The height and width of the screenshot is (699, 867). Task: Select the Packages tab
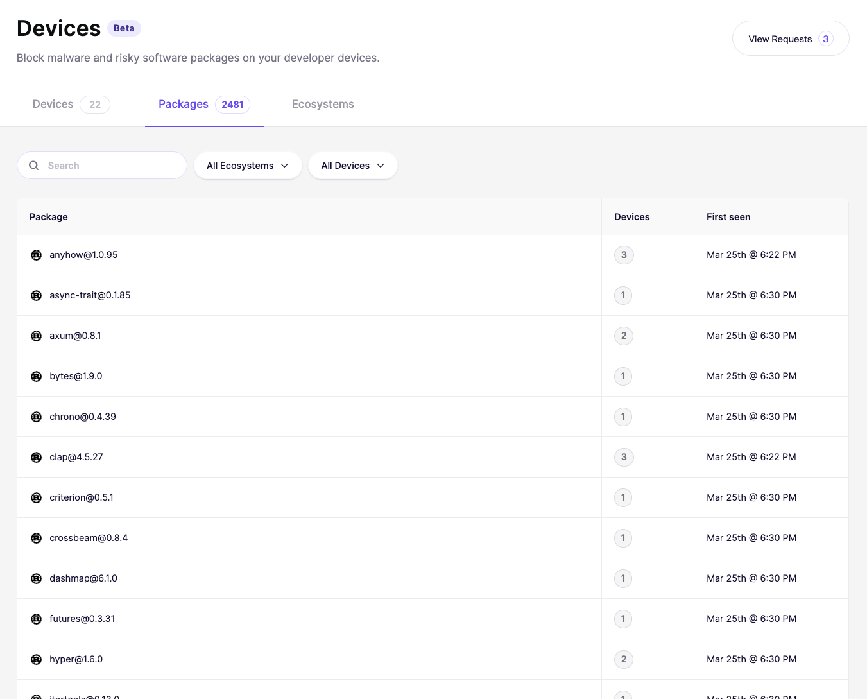click(204, 105)
